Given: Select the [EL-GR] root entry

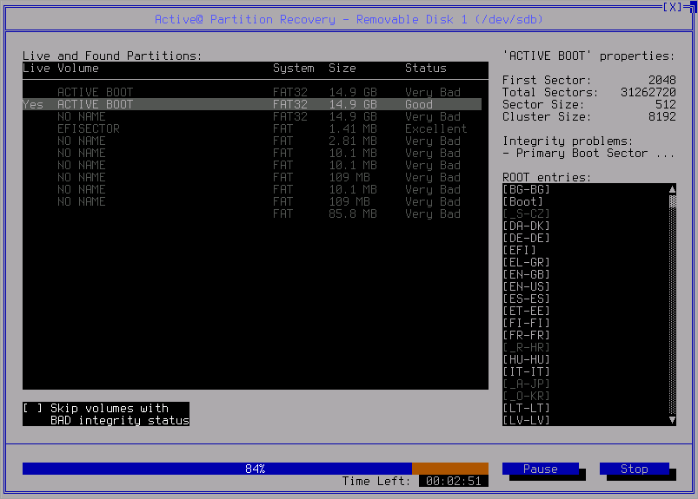Looking at the screenshot, I should [x=526, y=262].
